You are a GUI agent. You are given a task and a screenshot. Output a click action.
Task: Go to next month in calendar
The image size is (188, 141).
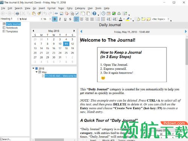[74, 31]
